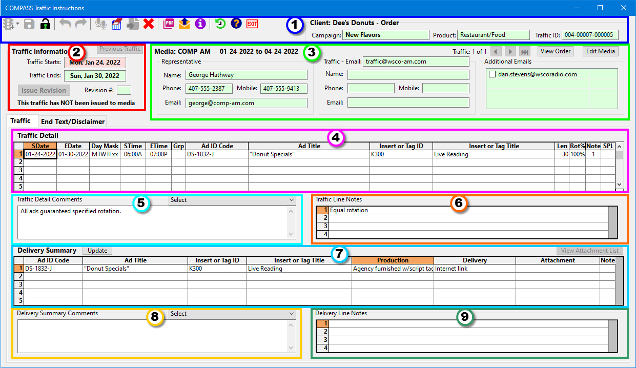Switch to the End Text/Disclaimer tab

73,121
